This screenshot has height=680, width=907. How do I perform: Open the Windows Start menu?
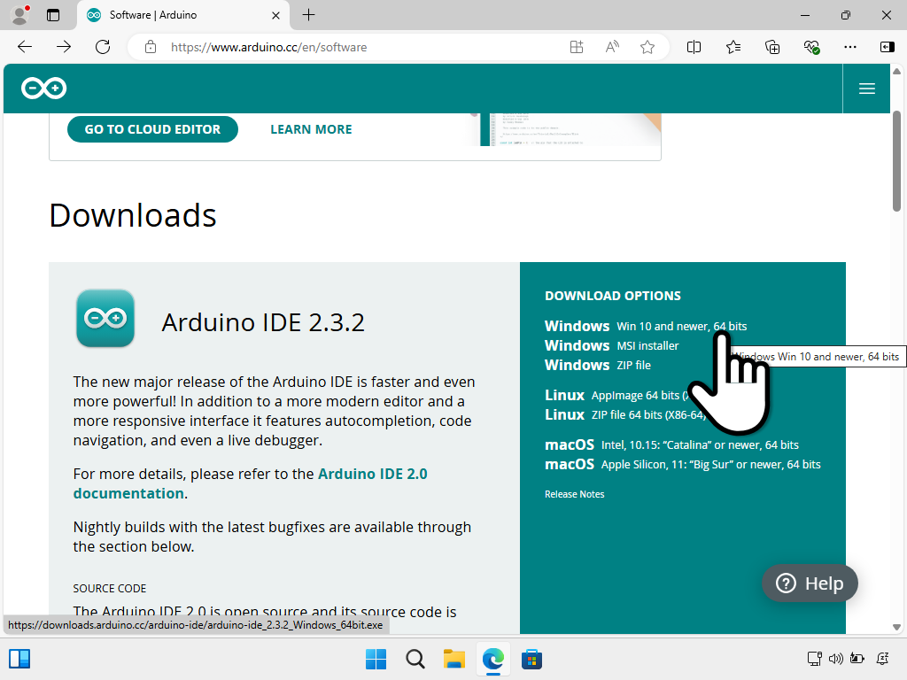(x=376, y=659)
